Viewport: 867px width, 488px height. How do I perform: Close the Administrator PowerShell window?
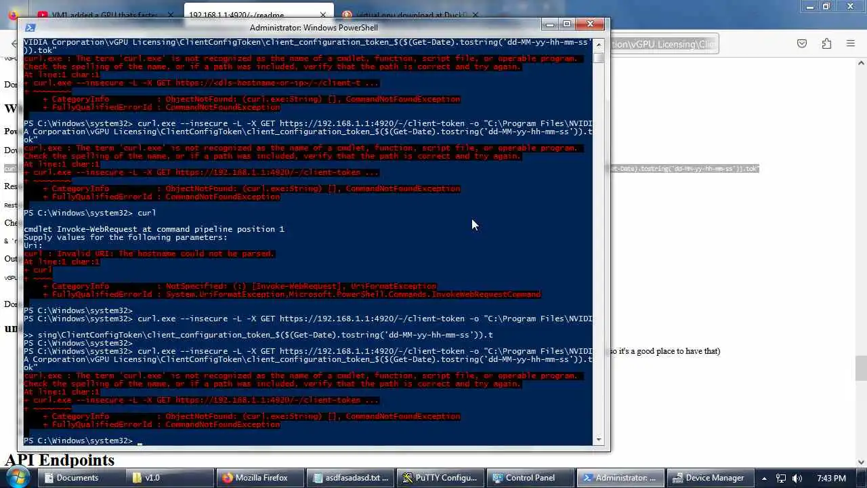pyautogui.click(x=590, y=24)
